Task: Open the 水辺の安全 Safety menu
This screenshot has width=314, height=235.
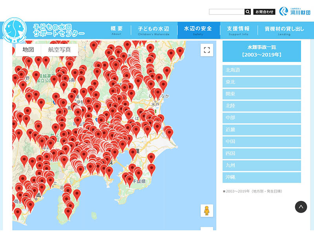Action: tap(198, 31)
